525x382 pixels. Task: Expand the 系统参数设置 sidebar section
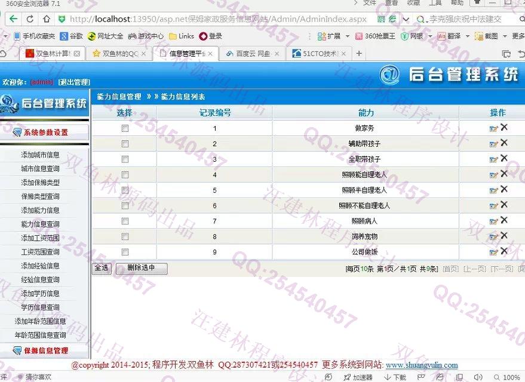[x=45, y=133]
